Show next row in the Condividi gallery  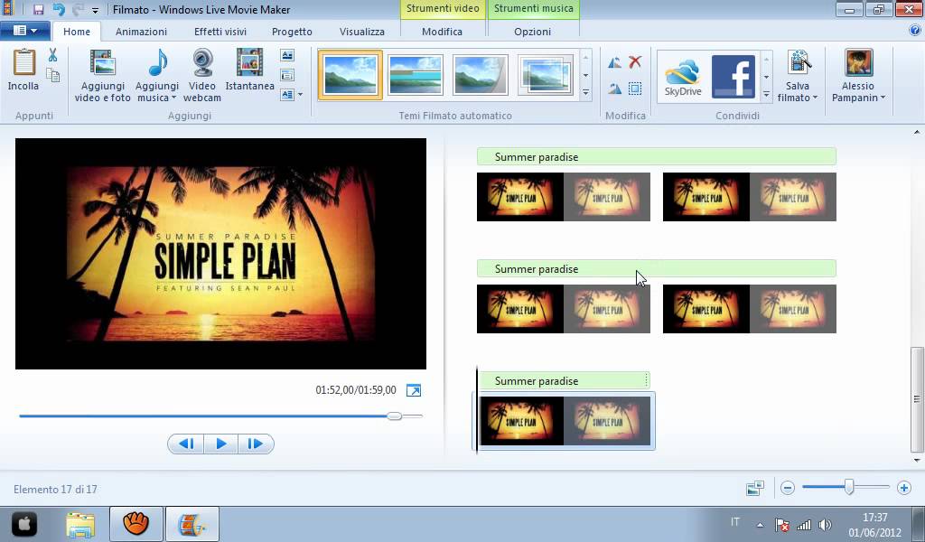766,77
